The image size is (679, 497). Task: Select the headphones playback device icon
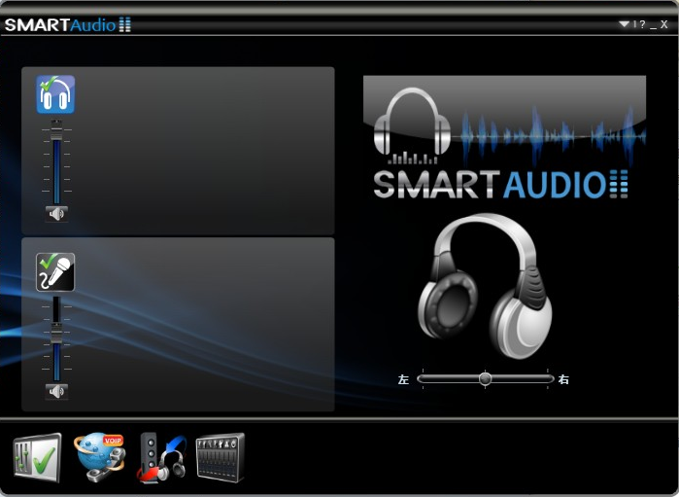coord(55,94)
